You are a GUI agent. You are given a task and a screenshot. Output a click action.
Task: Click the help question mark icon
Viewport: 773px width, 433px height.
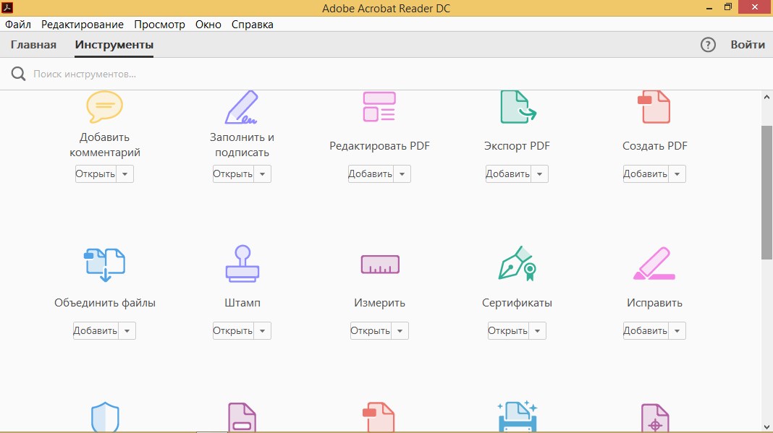coord(708,45)
